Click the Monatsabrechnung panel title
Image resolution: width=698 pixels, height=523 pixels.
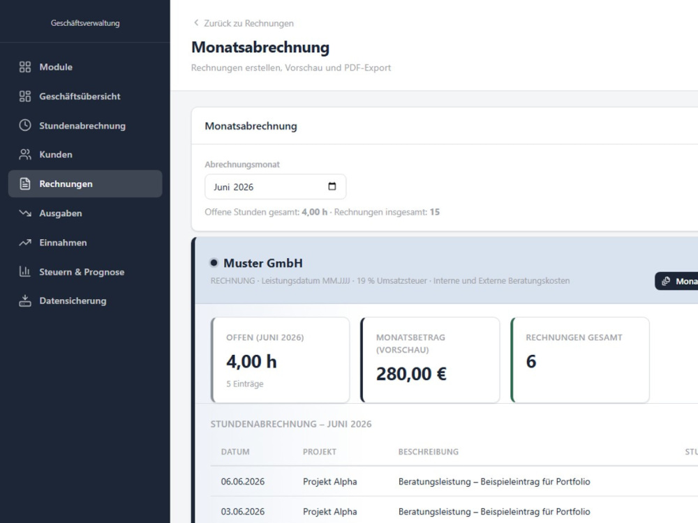[x=251, y=126]
